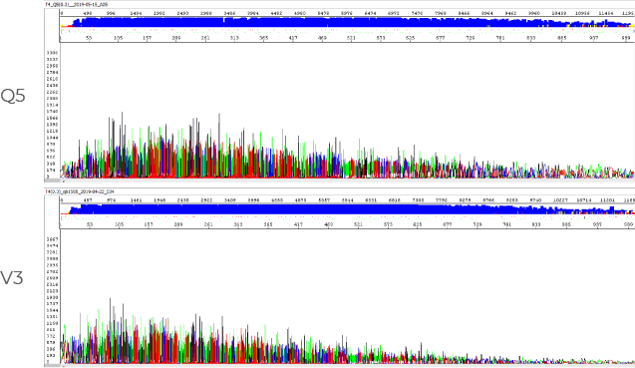Click base position 729 on V3 ruler
The height and width of the screenshot is (368, 635).
coord(477,224)
